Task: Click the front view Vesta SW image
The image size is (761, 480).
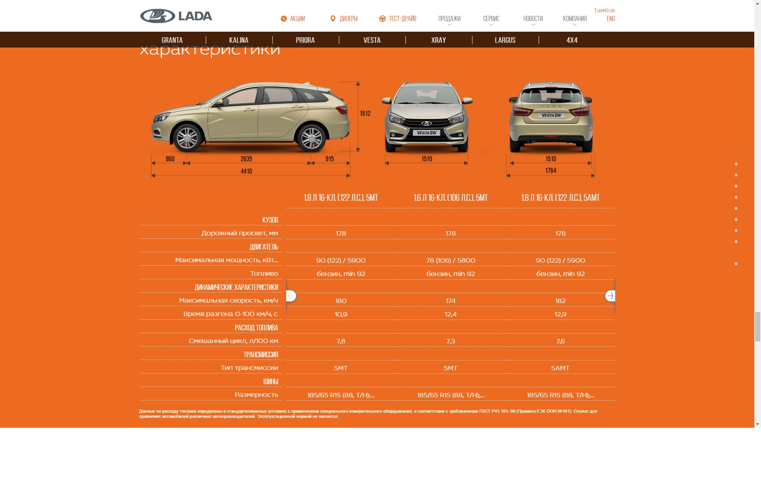Action: pos(427,117)
